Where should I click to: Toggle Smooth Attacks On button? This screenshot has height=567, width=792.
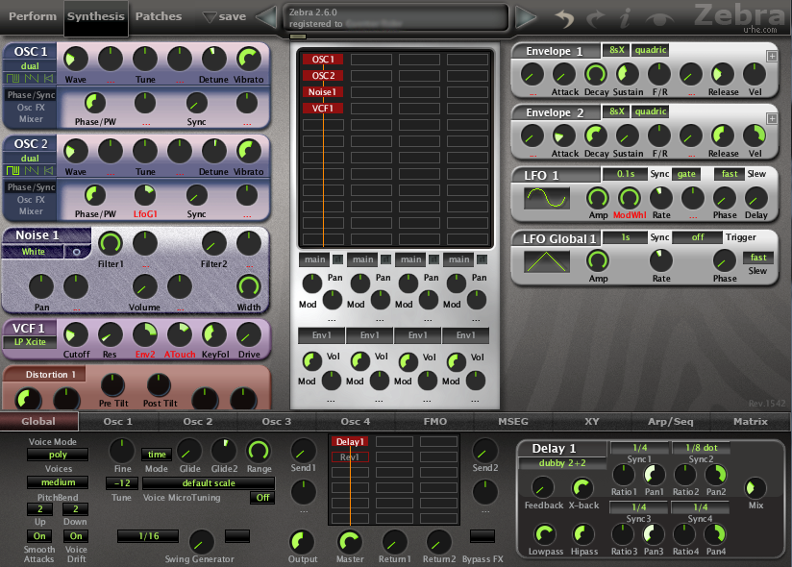point(39,535)
